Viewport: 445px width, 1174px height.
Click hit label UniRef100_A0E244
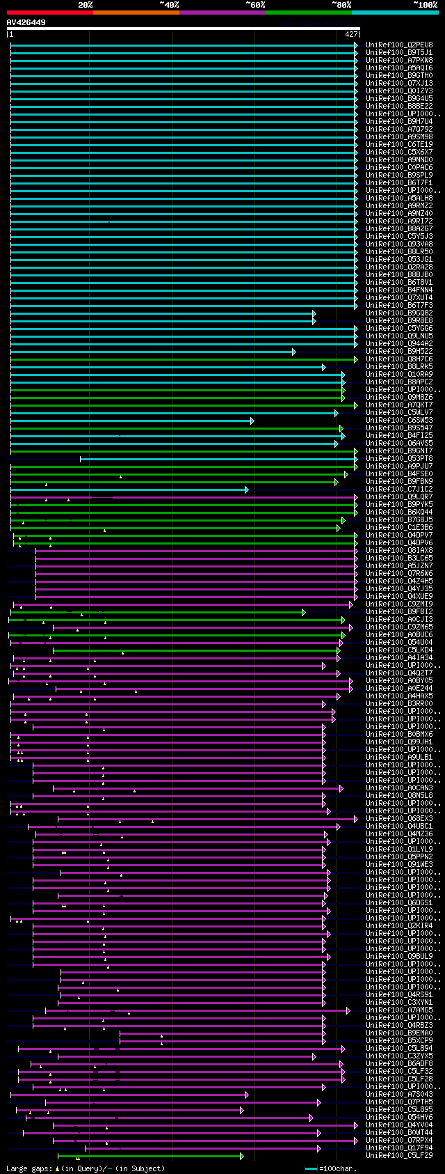399,688
